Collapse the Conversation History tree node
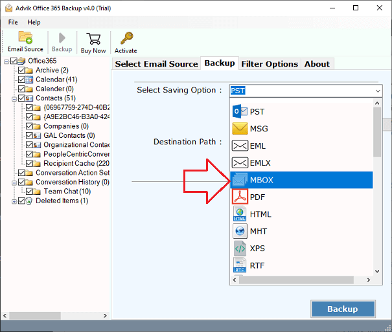Viewport: 392px width, 332px height. tap(14, 183)
